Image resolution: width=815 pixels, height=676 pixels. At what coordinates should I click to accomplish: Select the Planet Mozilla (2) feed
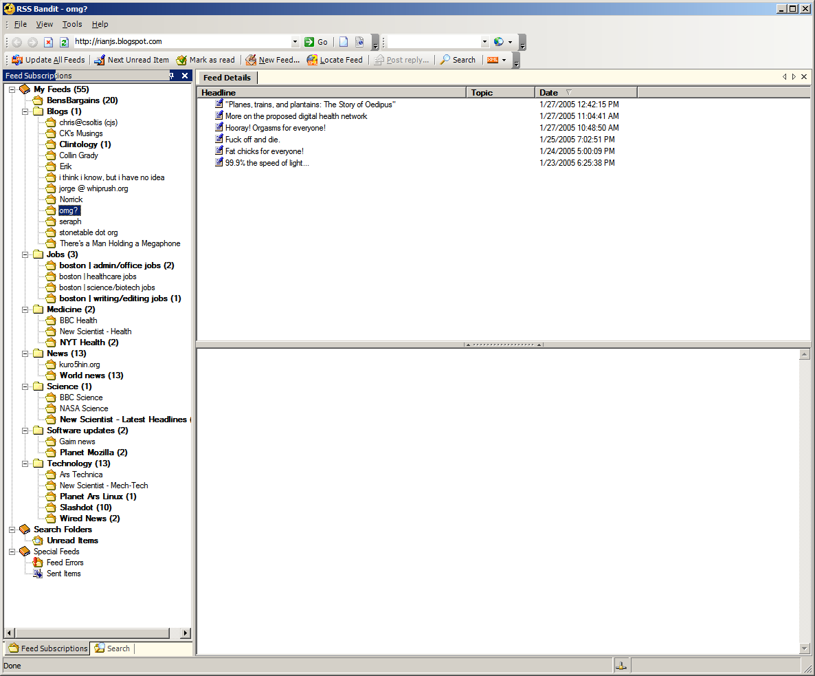pyautogui.click(x=93, y=453)
